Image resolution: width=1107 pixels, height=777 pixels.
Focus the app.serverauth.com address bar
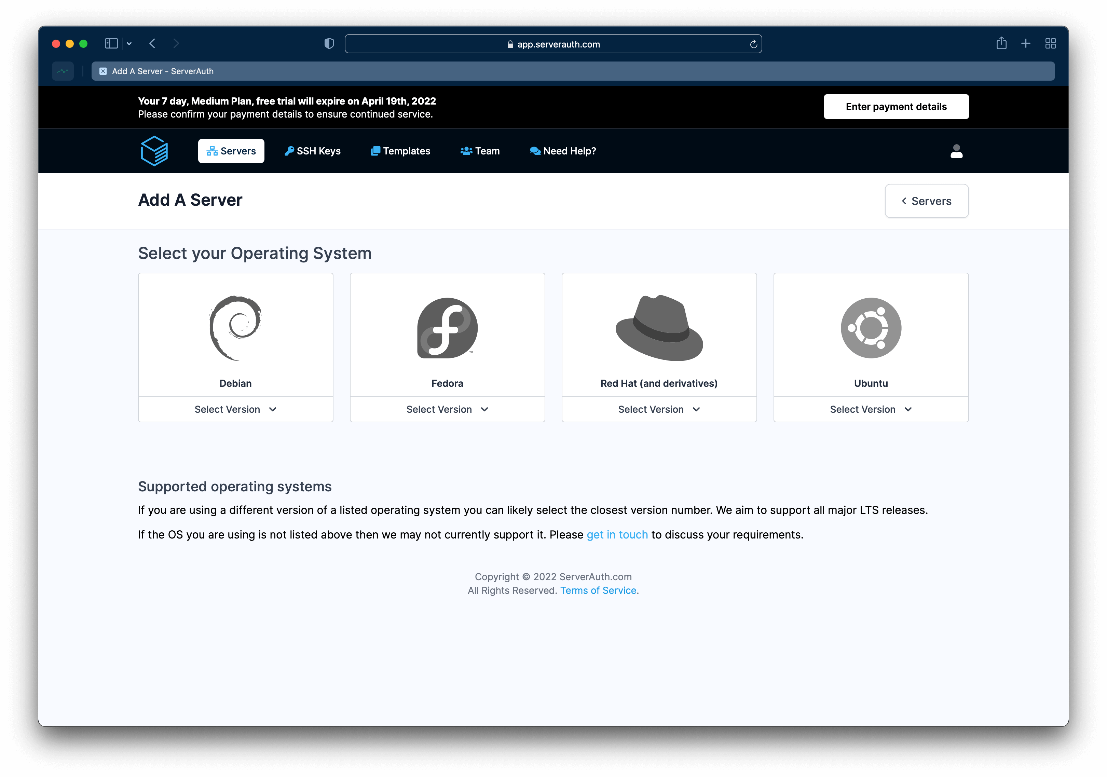[x=553, y=44]
